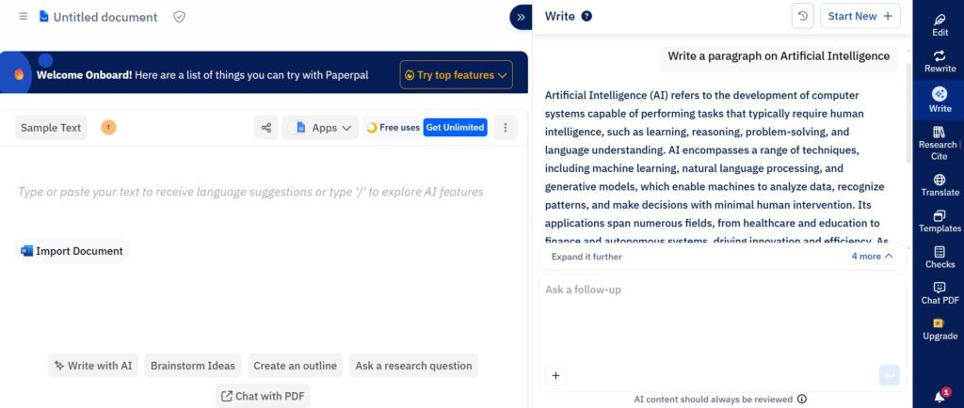Select the Write tool in the sidebar
964x408 pixels.
click(940, 101)
